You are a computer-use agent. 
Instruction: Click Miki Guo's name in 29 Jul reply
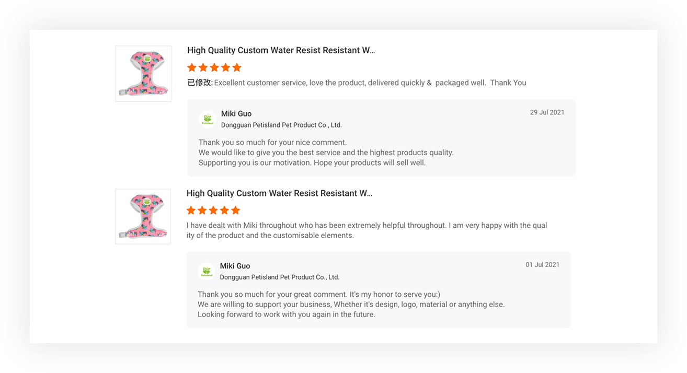click(236, 113)
